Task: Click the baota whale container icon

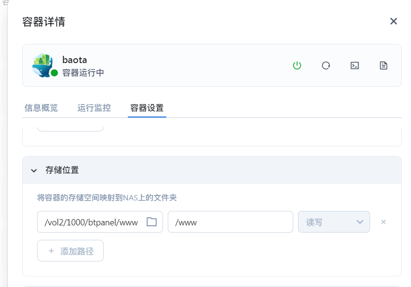Action: coord(43,65)
